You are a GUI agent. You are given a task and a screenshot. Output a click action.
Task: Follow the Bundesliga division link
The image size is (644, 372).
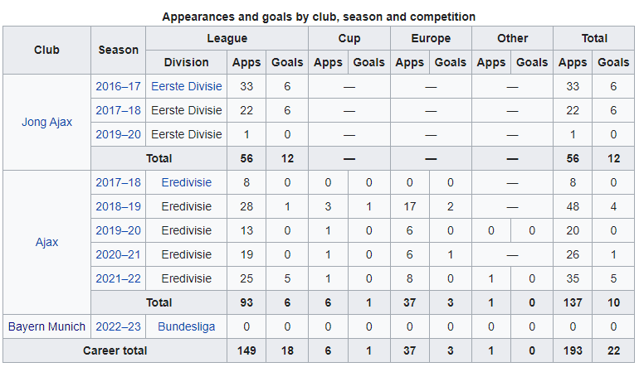187,327
